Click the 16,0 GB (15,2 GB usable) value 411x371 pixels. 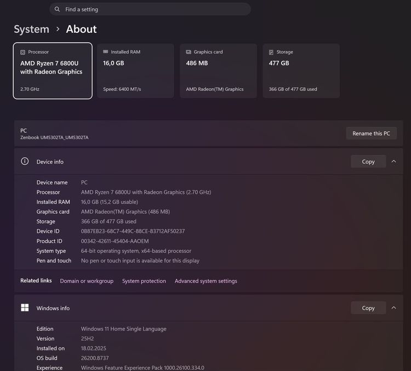pyautogui.click(x=109, y=202)
